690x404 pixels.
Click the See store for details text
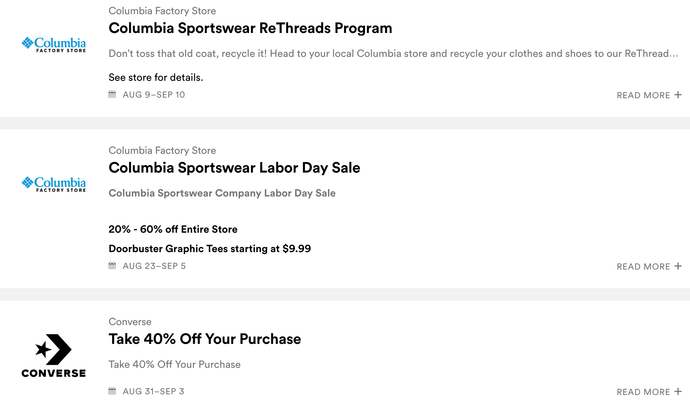coord(156,78)
